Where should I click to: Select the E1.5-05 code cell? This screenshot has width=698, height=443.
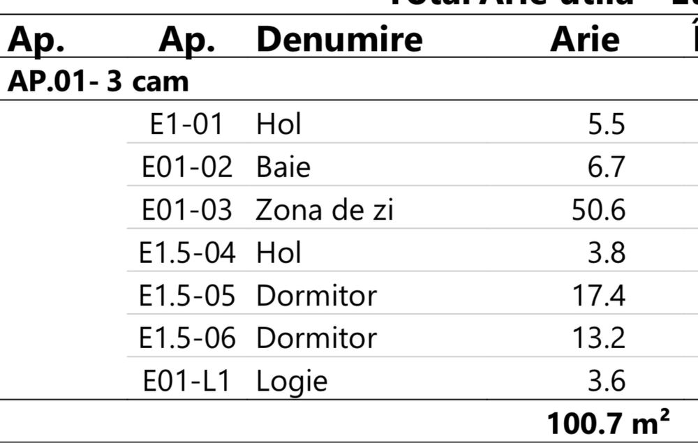coord(187,295)
